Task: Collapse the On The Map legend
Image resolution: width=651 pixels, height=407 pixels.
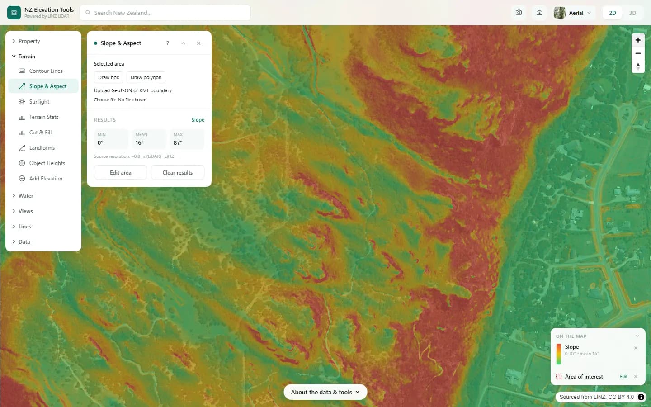Action: [637, 336]
